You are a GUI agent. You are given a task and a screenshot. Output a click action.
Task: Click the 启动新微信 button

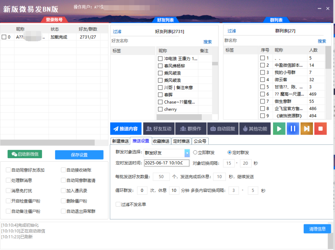25,154
